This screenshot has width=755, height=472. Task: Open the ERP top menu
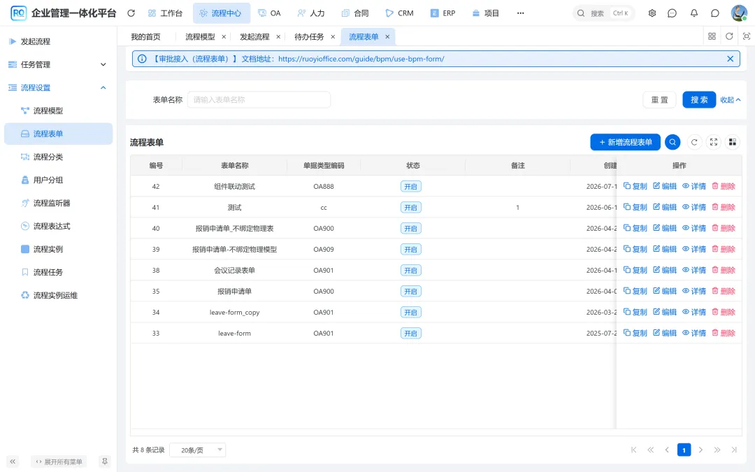click(x=443, y=13)
